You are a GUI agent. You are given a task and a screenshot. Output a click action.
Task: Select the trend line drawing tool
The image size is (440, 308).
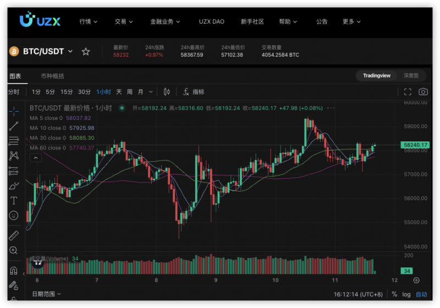point(13,127)
